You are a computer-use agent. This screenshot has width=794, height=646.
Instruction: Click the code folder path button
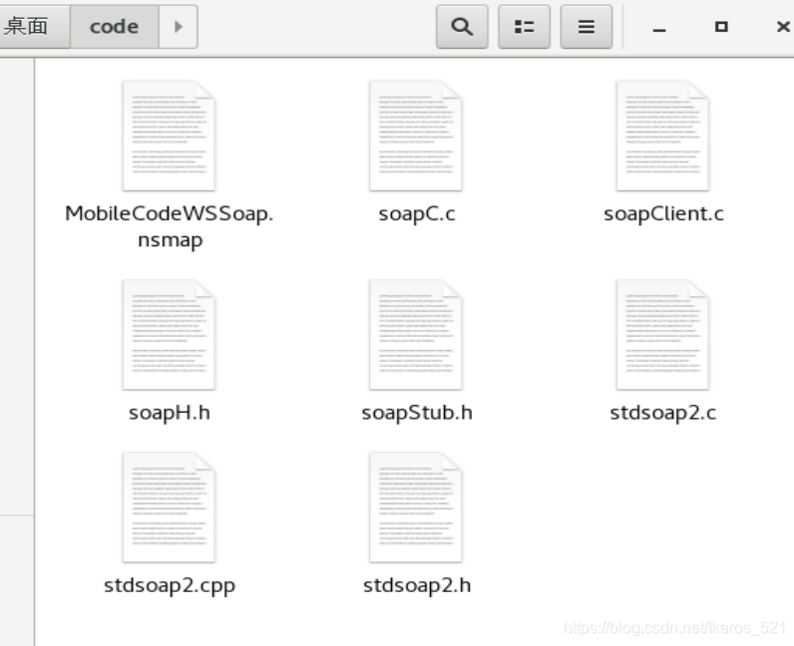click(x=114, y=27)
